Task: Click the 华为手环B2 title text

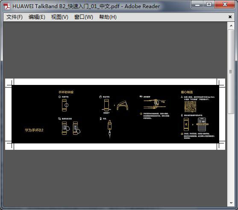Action: pyautogui.click(x=34, y=130)
